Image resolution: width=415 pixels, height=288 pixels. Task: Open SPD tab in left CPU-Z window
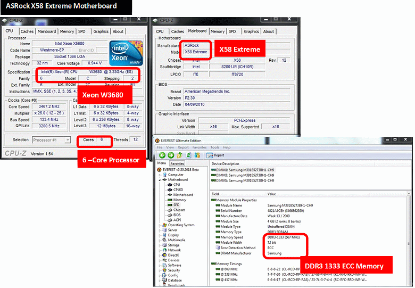[x=82, y=31]
